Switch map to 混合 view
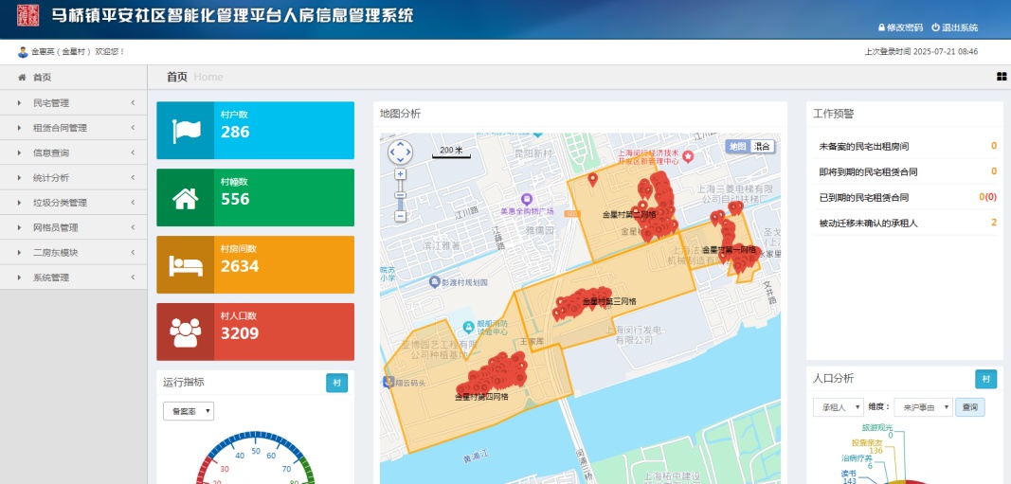 [763, 146]
